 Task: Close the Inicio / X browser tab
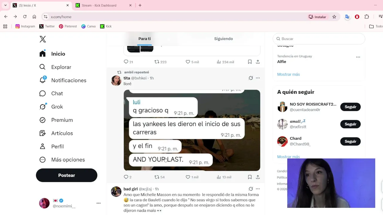point(68,5)
